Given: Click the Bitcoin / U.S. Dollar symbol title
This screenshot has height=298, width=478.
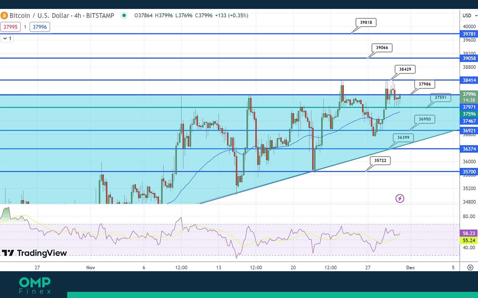Looking at the screenshot, I should [62, 15].
